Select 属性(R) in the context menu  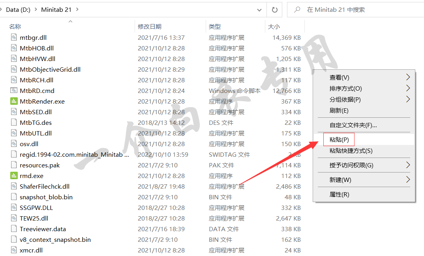click(339, 194)
